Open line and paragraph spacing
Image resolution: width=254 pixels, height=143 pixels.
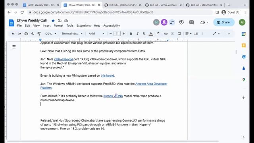click(196, 34)
